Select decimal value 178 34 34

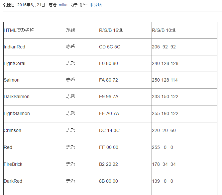pos(164,164)
